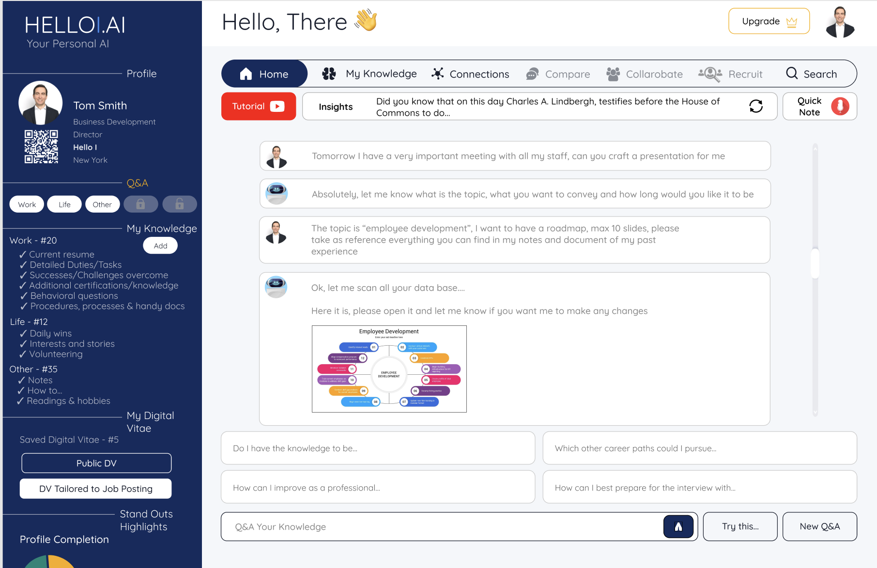Click the DV Tailored to Job Posting button

point(95,489)
